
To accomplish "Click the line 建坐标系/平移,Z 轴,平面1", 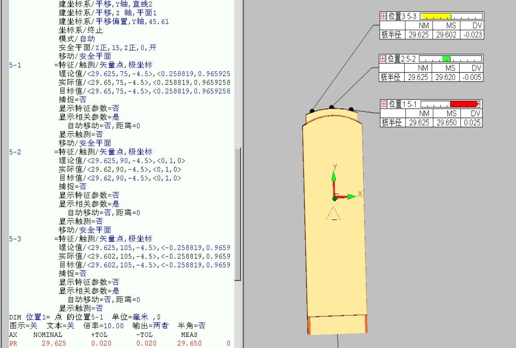I will (x=108, y=13).
